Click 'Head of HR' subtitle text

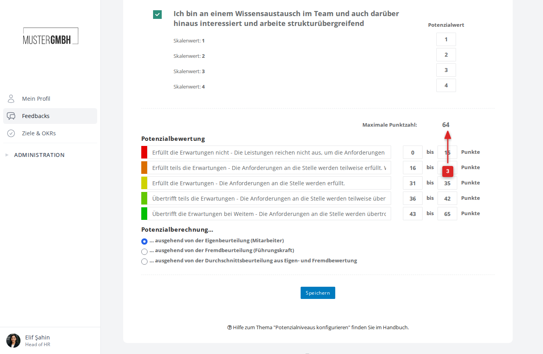click(38, 345)
